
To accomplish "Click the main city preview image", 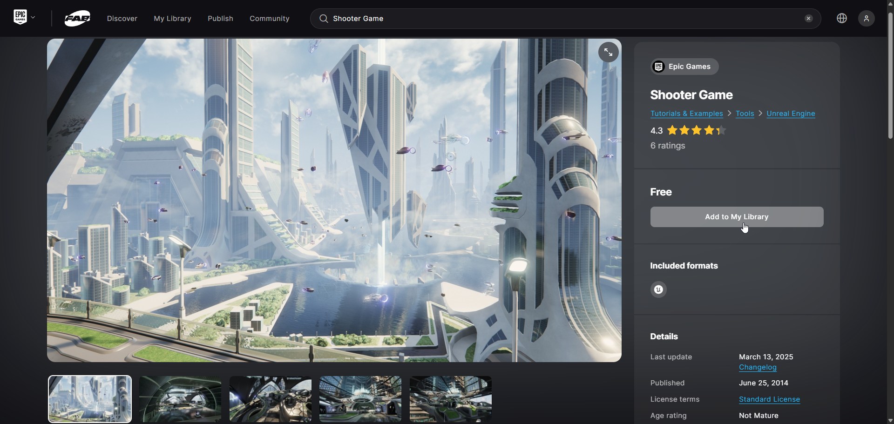I will point(334,200).
